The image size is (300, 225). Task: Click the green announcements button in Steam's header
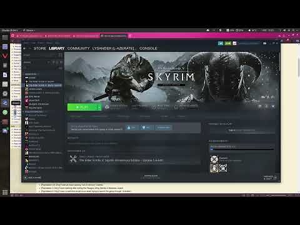point(221,43)
